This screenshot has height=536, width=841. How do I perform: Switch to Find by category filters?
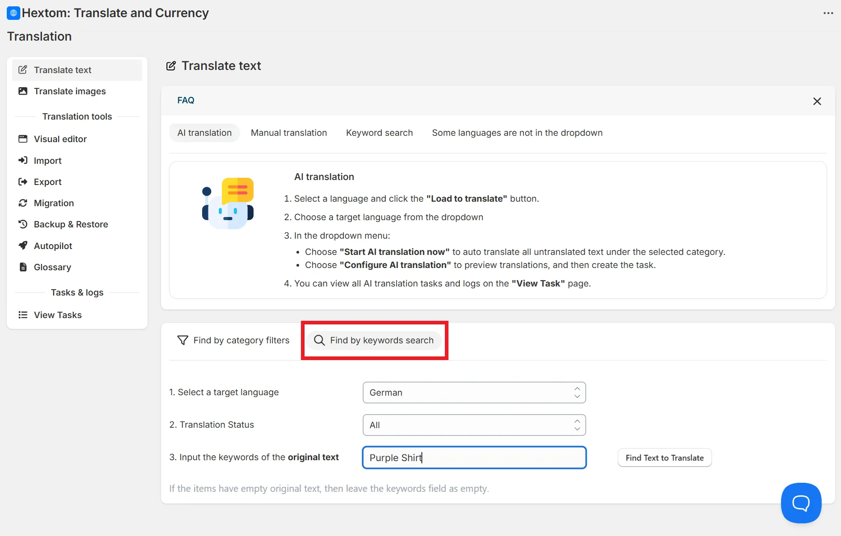click(x=234, y=340)
